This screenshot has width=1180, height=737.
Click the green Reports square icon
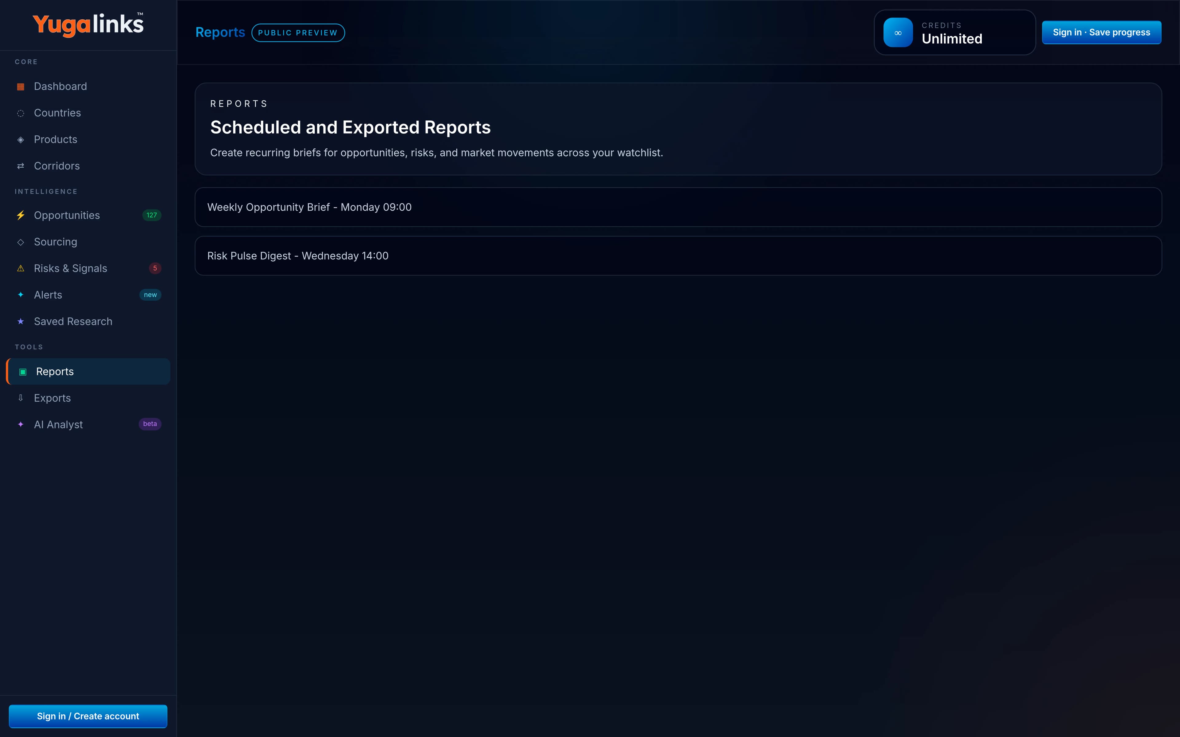click(22, 372)
